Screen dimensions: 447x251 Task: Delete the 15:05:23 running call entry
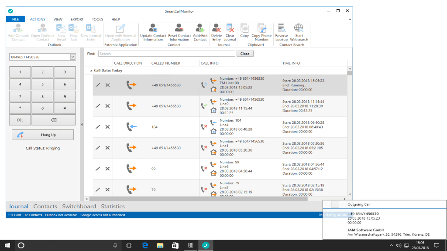click(x=107, y=85)
